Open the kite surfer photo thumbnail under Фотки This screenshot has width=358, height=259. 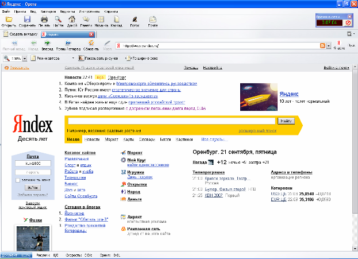[x=33, y=238]
